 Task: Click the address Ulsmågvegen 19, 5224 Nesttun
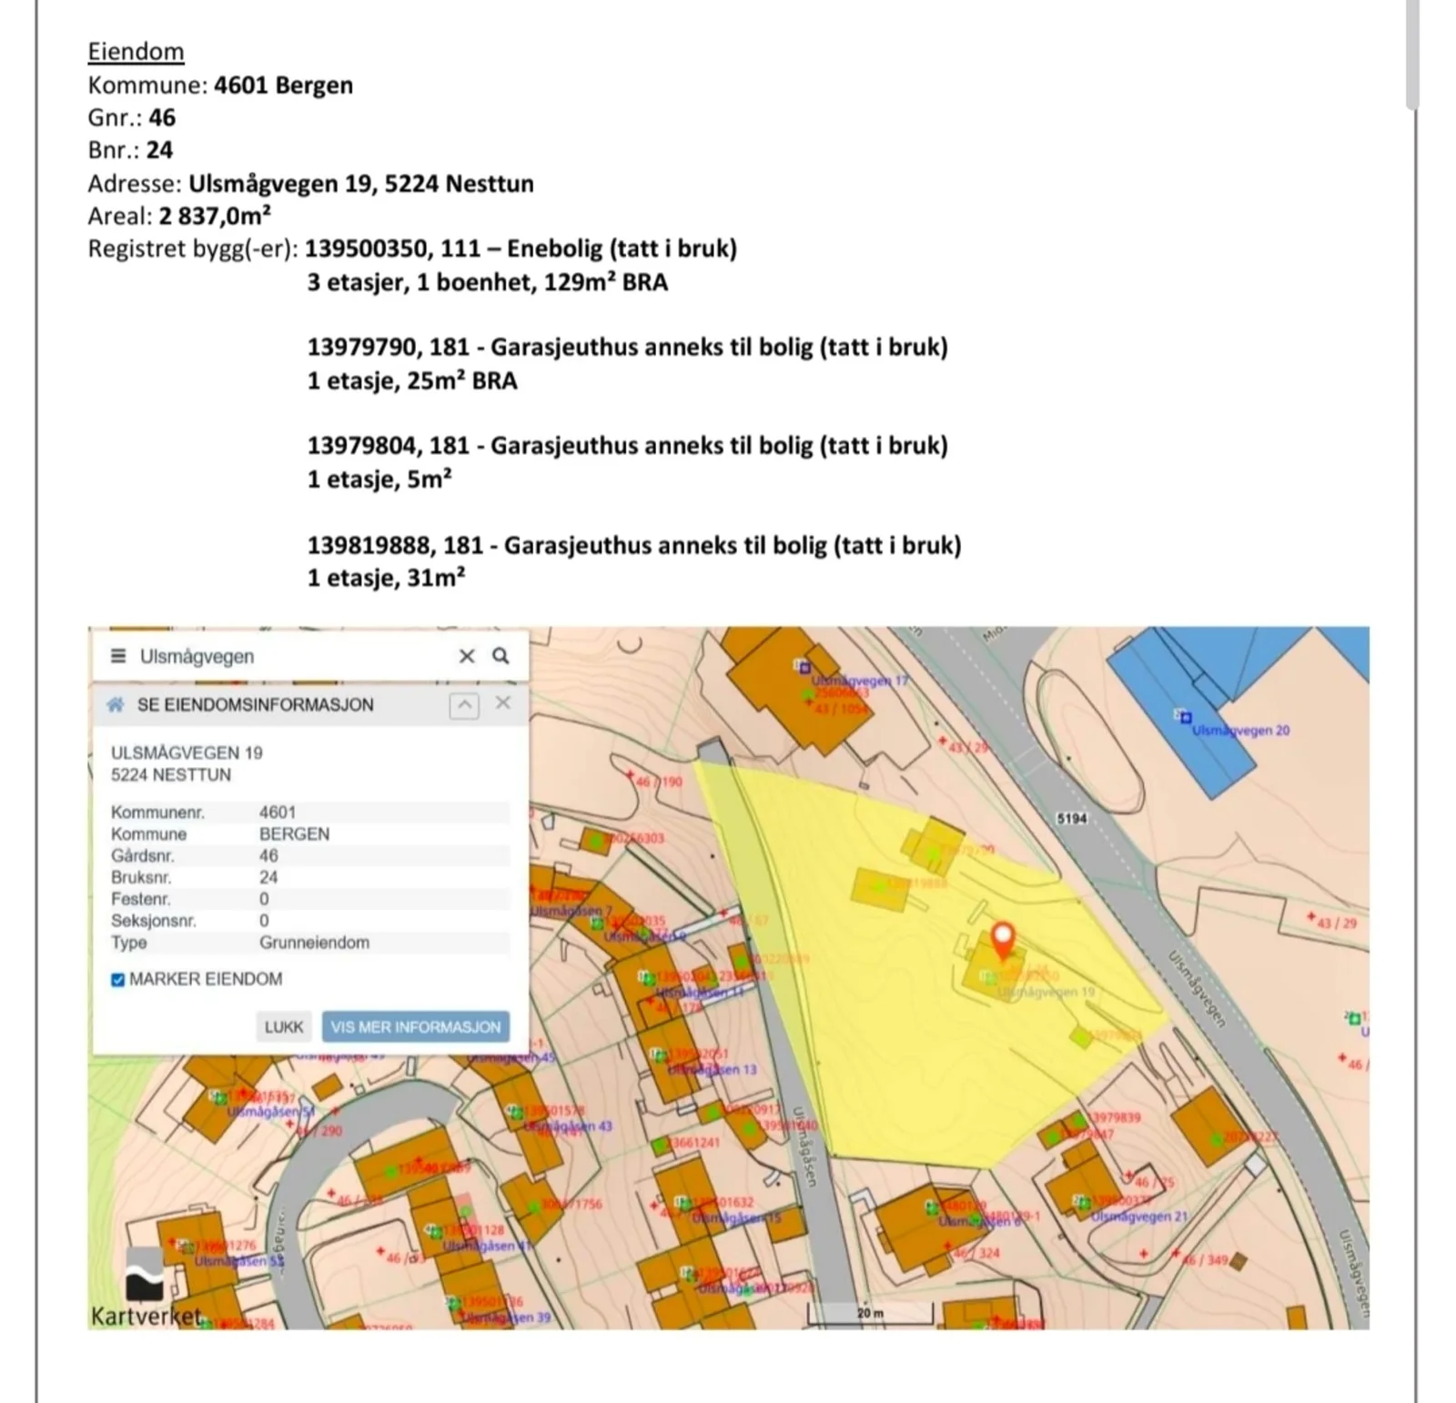pyautogui.click(x=361, y=184)
